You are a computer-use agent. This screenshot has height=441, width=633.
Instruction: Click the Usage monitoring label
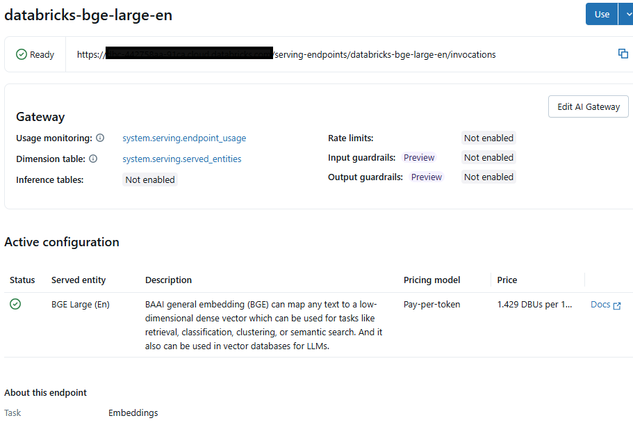54,138
